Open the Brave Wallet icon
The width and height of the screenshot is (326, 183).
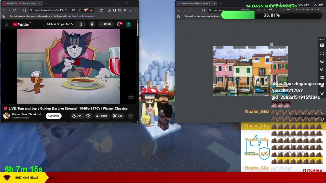click(120, 10)
